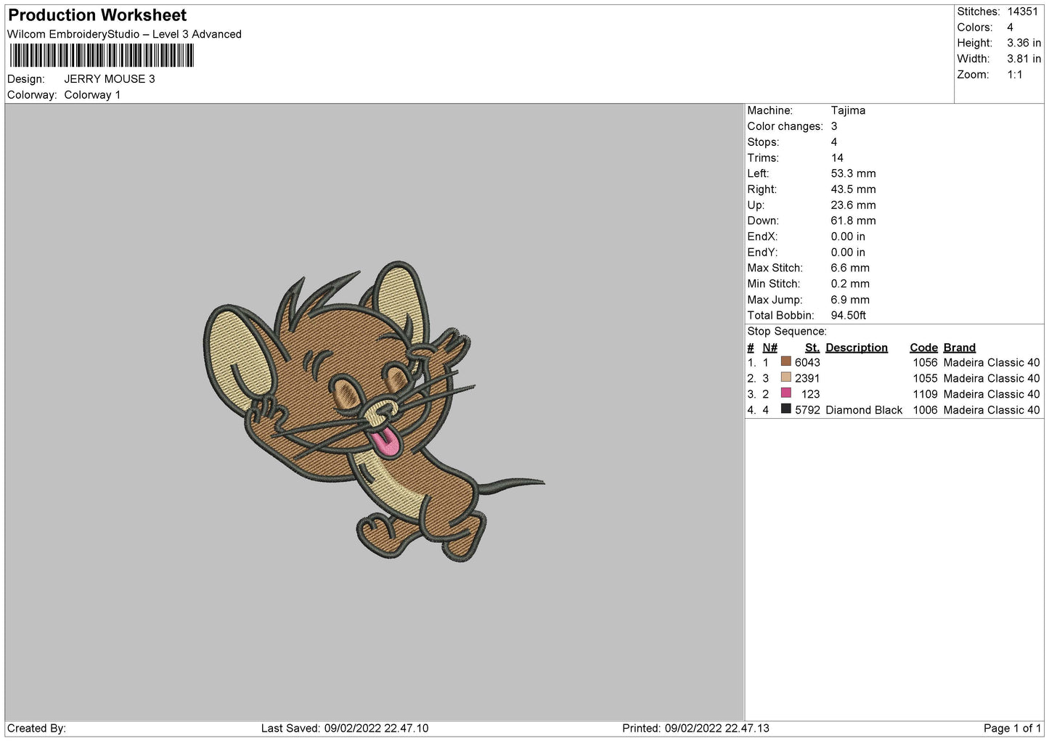Select the Total Bobbin value 94.50ft

point(849,316)
